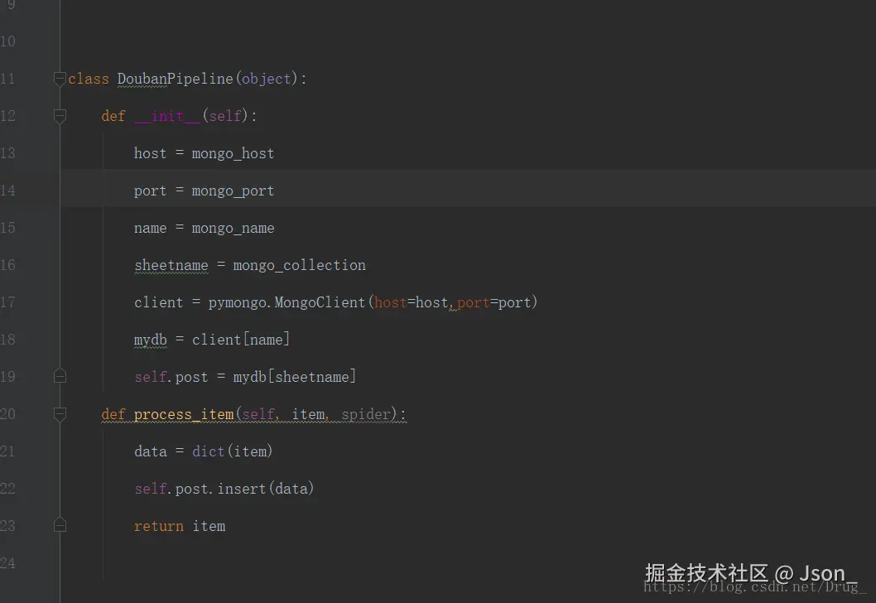Viewport: 876px width, 603px height.
Task: Click the 'host=host' keyword argument
Action: pos(412,302)
